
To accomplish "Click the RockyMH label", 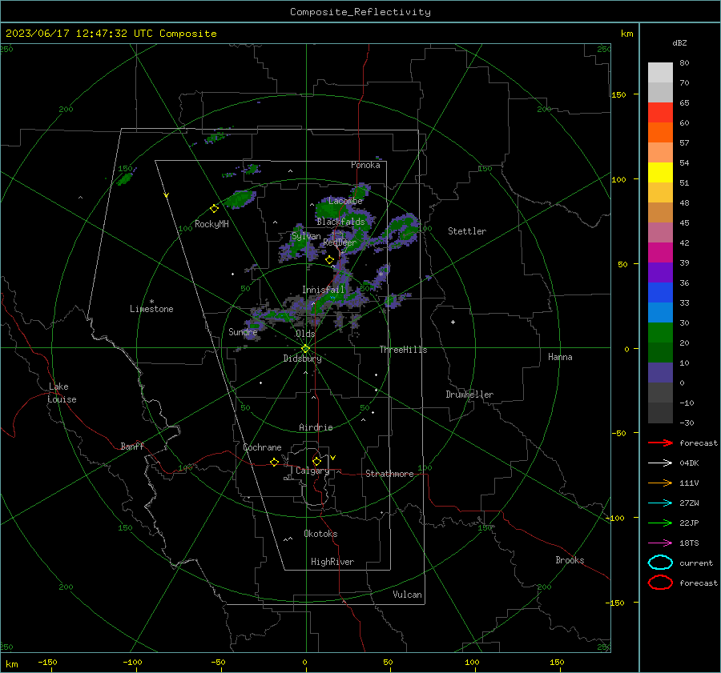I will [x=211, y=224].
